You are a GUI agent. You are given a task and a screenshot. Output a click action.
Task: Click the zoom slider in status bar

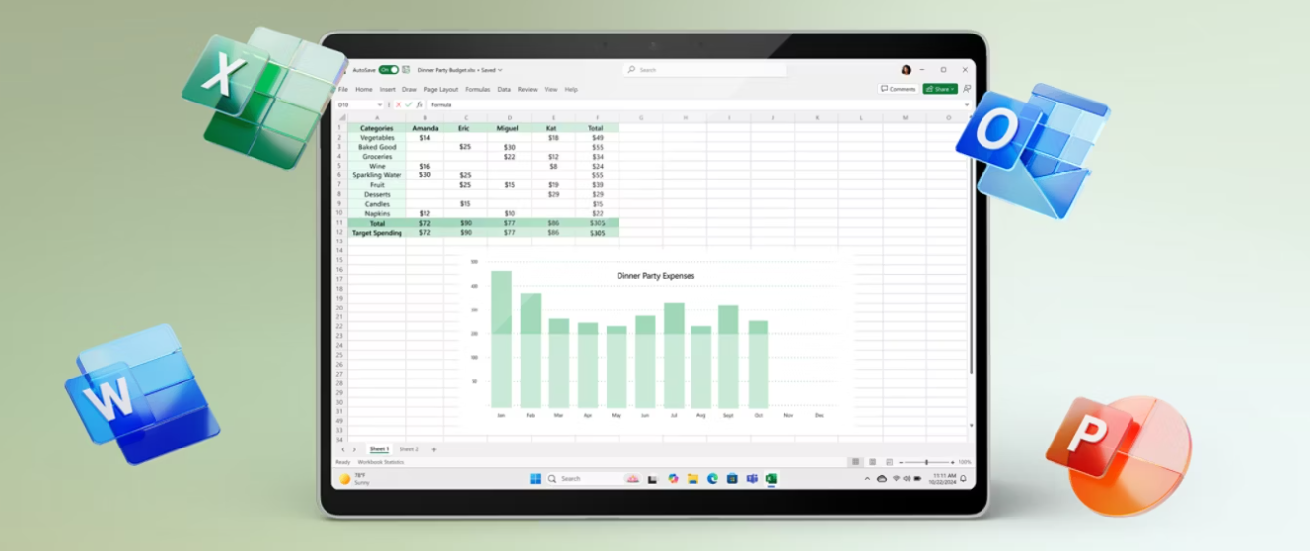(x=925, y=462)
